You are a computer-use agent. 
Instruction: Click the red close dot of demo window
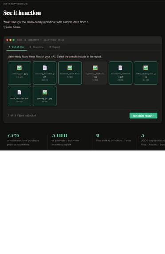(7, 40)
